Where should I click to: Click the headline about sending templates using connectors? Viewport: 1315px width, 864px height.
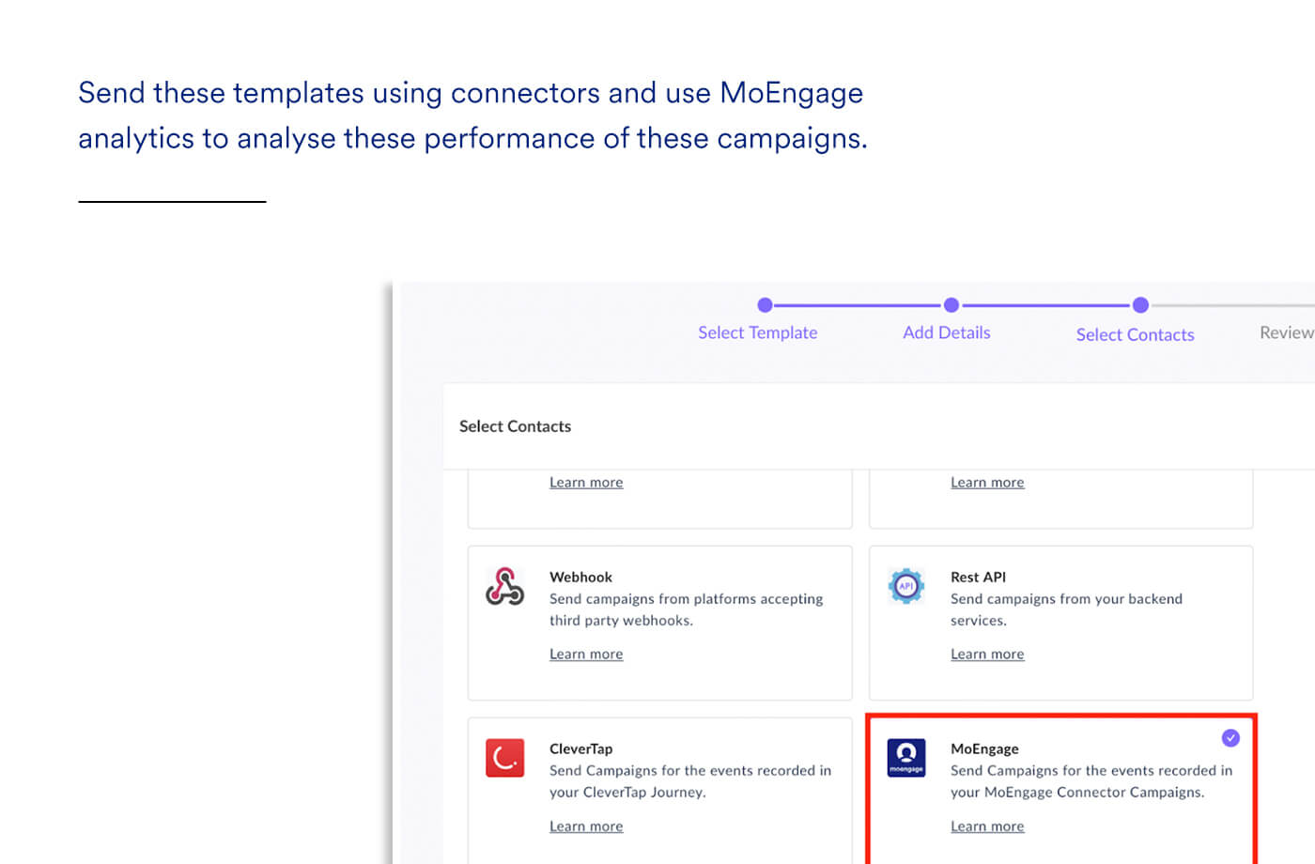point(472,116)
